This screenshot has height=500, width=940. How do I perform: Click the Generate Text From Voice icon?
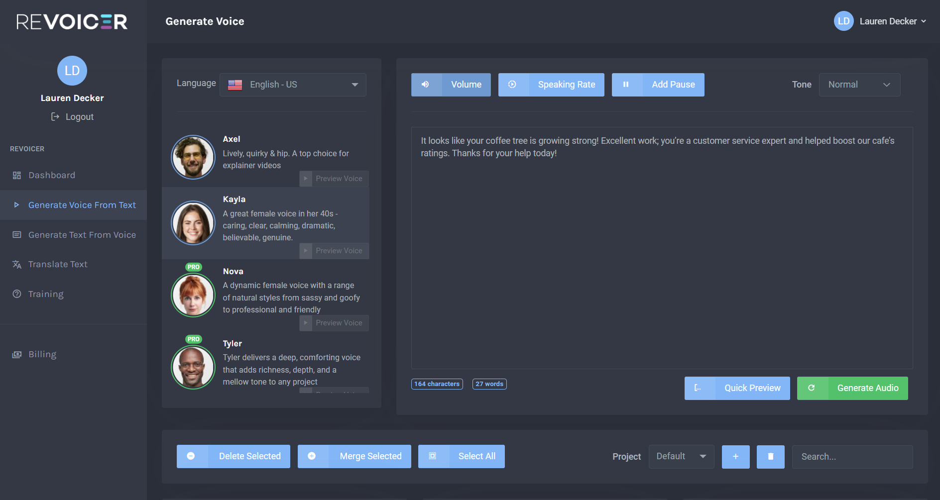coord(17,234)
